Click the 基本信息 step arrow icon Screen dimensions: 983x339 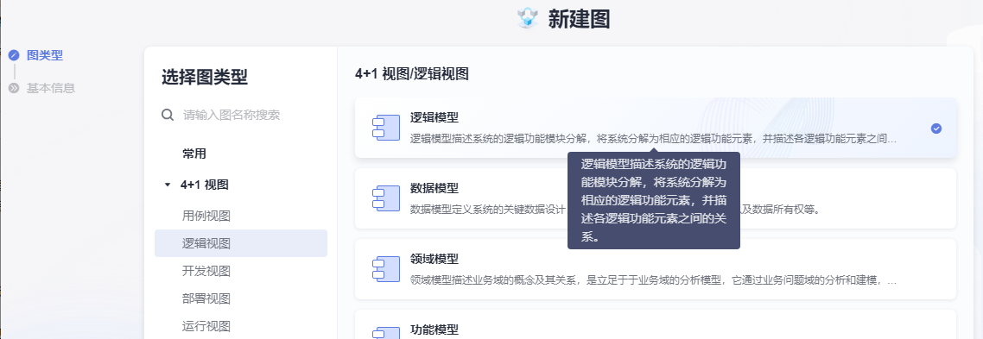[x=14, y=88]
